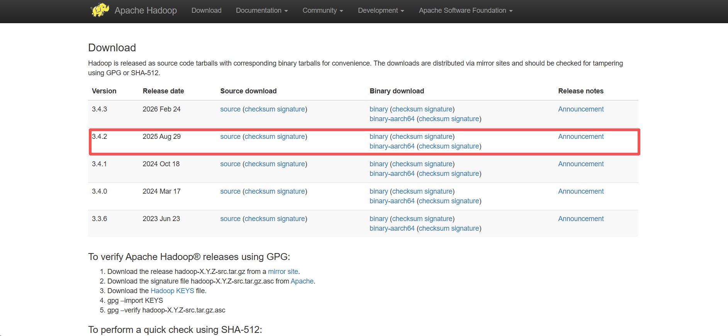Expand Apache Software Foundation dropdown
The image size is (728, 336).
(466, 10)
